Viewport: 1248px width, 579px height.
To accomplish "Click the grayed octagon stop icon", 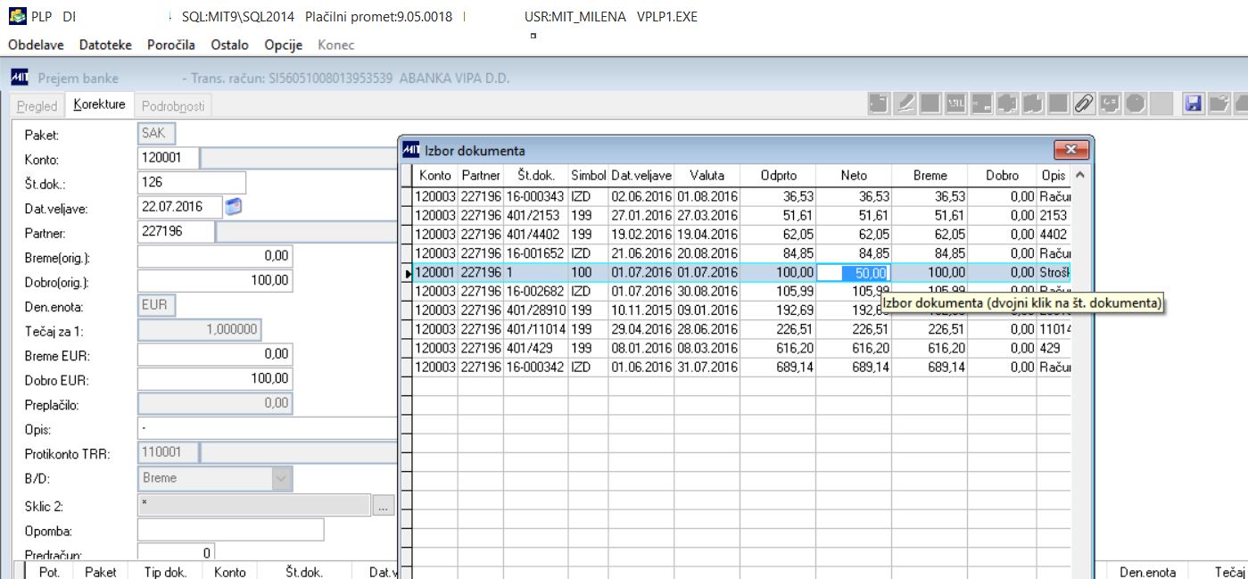I will click(x=1136, y=103).
